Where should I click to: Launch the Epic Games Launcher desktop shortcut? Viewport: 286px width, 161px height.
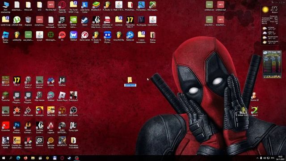[x=62, y=22]
